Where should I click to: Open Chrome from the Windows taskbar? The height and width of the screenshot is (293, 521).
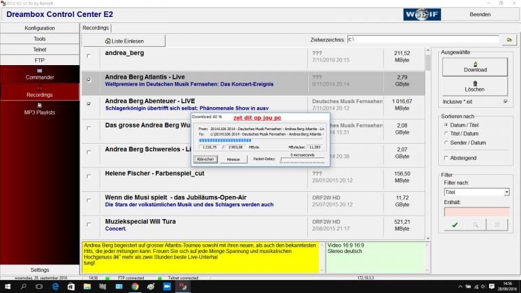134,287
